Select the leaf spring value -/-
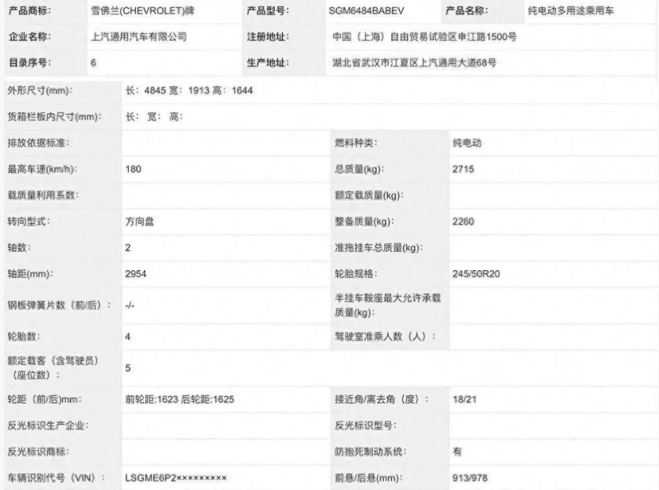The image size is (659, 490). [x=130, y=305]
